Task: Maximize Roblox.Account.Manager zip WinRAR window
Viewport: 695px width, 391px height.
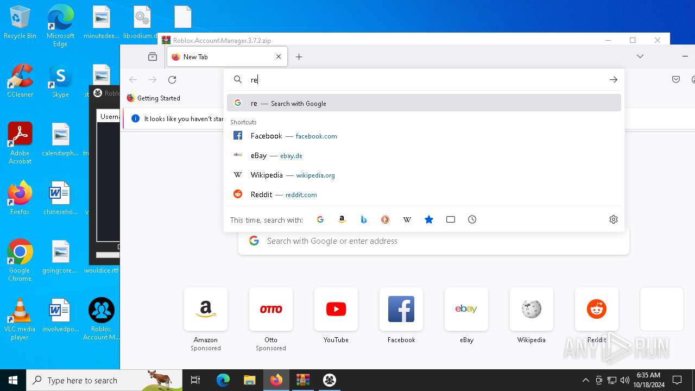Action: coord(633,40)
